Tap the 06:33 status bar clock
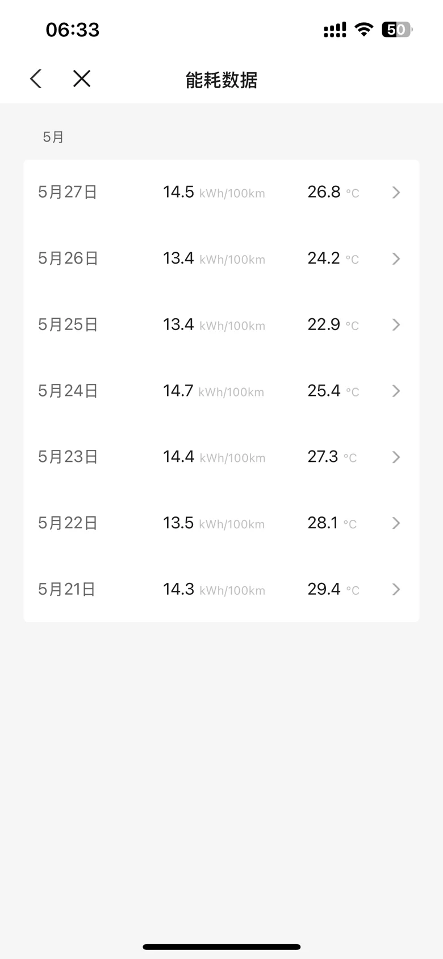Screen dimensions: 443x959 tap(73, 30)
